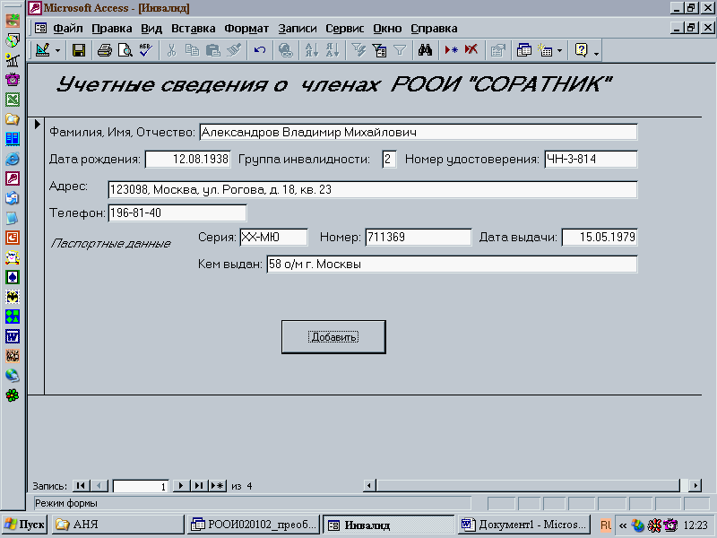Open the Файл menu

click(68, 28)
